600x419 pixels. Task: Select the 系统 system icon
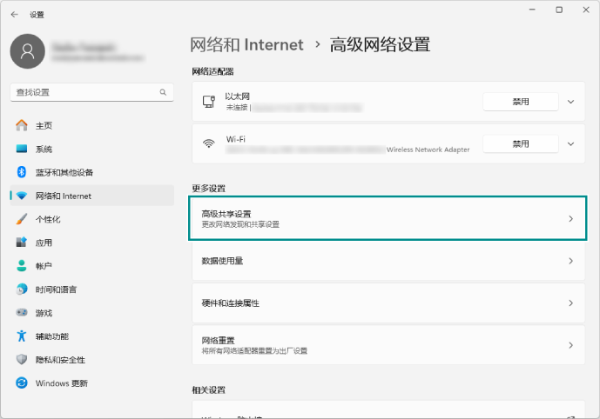(x=22, y=149)
